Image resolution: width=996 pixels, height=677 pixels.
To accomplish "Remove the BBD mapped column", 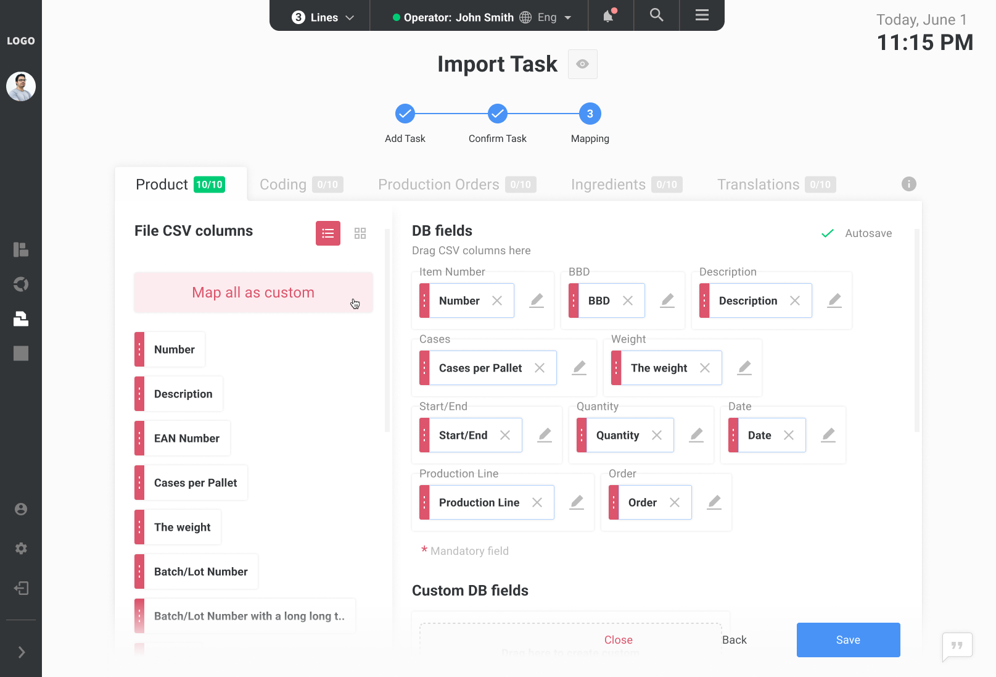I will [x=628, y=301].
